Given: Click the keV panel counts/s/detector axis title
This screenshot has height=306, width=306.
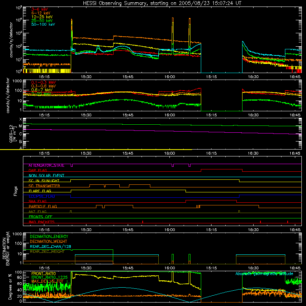Looking at the screenshot, I should 11,40.
